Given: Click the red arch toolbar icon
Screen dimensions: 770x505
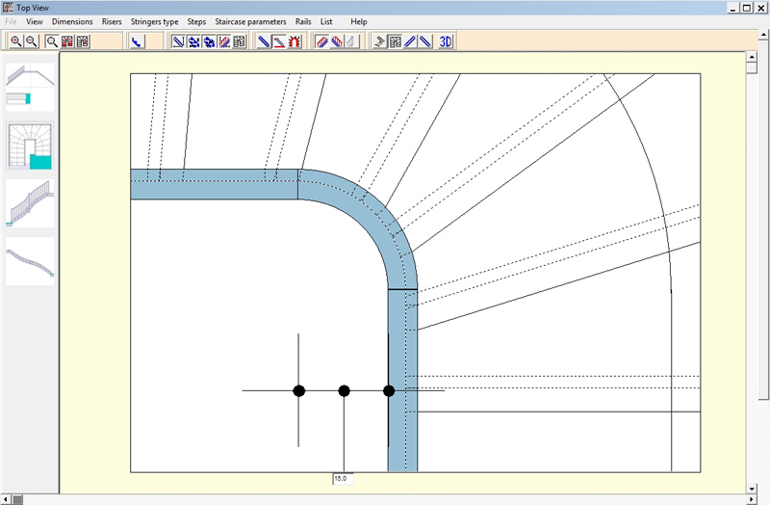Looking at the screenshot, I should (295, 41).
